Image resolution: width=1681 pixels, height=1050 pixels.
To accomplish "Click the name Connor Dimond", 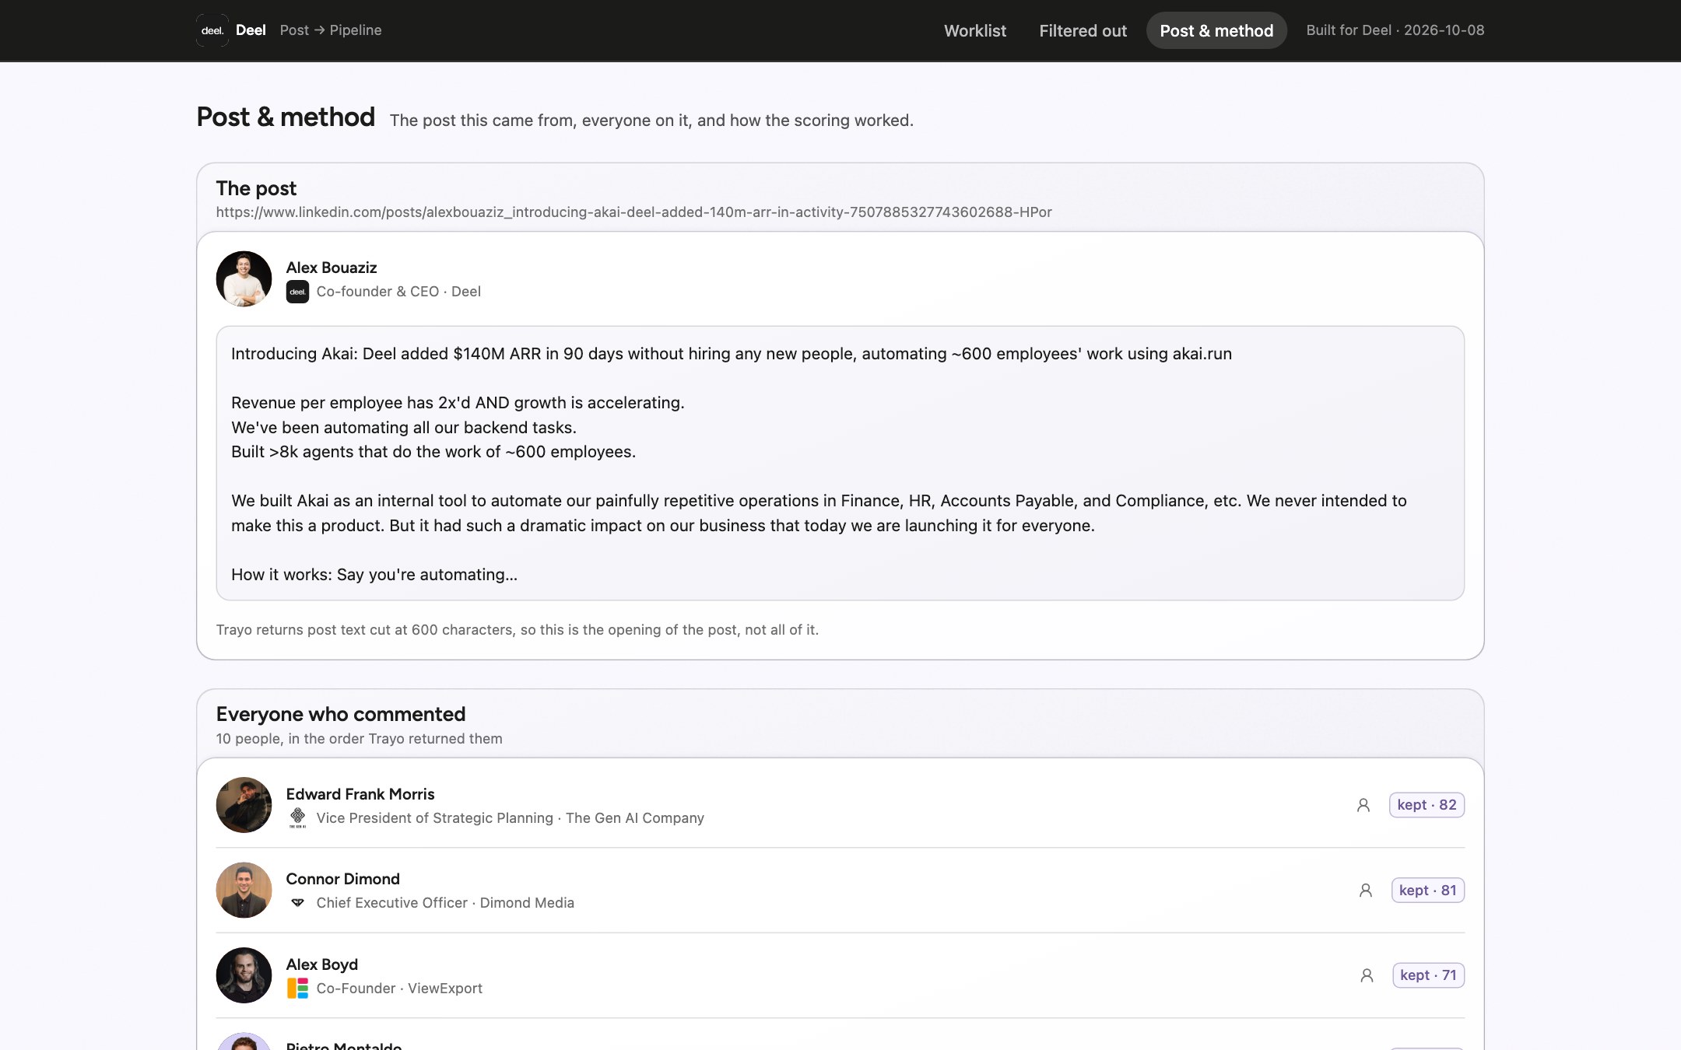I will click(x=342, y=879).
